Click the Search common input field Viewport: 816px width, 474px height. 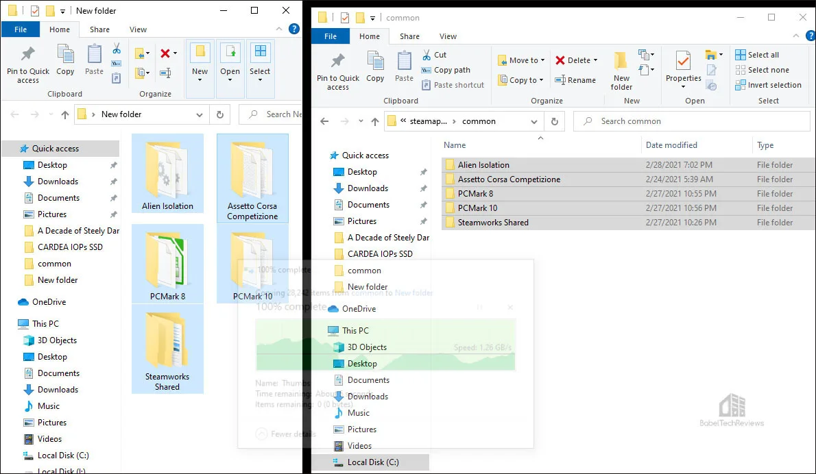point(692,121)
